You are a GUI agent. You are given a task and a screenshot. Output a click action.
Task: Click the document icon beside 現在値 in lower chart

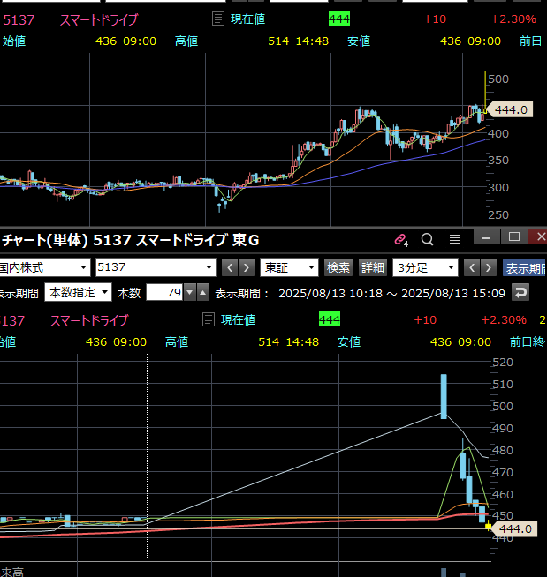click(x=209, y=319)
